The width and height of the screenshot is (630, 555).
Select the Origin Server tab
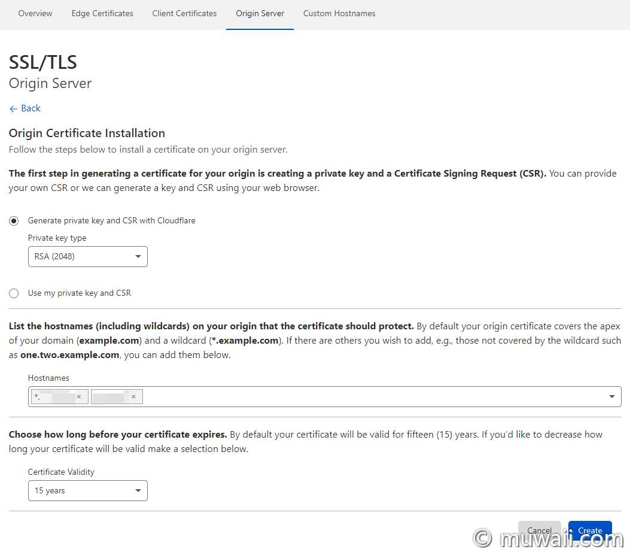(260, 13)
